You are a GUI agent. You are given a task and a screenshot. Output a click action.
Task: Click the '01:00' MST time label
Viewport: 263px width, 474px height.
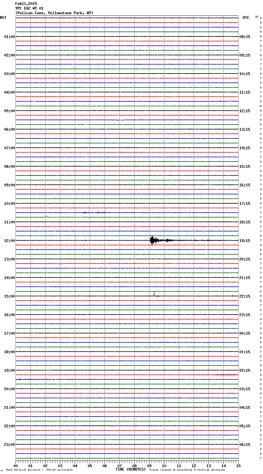9,37
